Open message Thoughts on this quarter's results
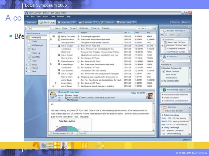 (95, 43)
